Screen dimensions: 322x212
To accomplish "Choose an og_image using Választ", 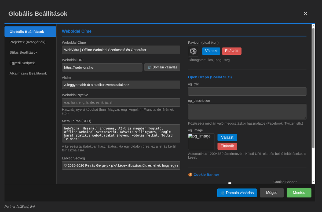I will pyautogui.click(x=227, y=137).
